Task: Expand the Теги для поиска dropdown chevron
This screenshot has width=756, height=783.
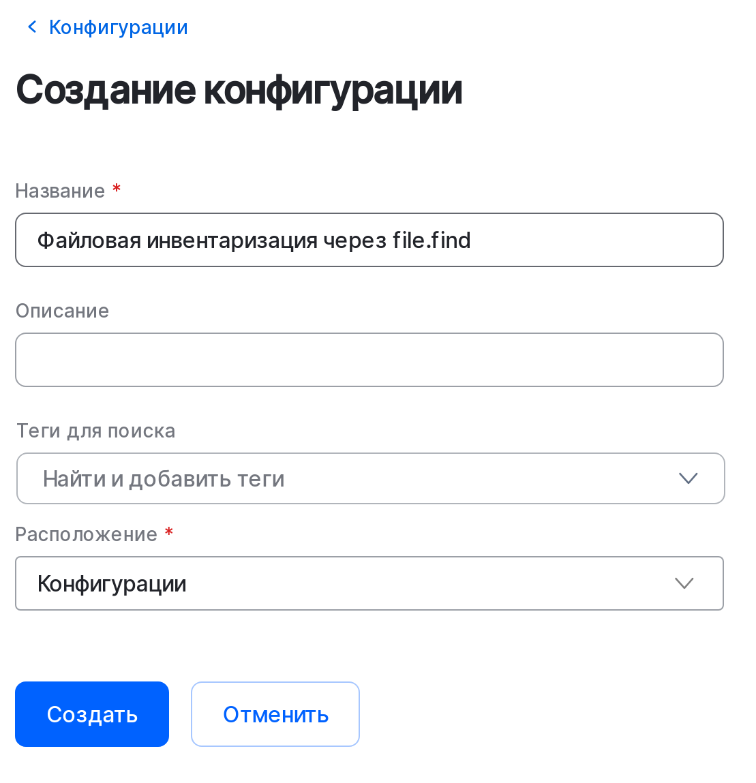Action: tap(688, 478)
